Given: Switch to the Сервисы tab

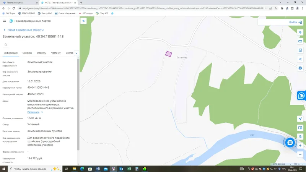Looking at the screenshot, I should click(x=27, y=53).
